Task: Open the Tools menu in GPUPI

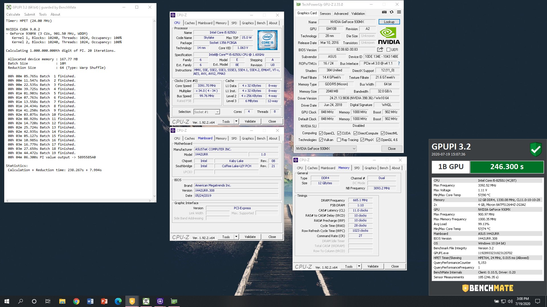Action: coord(43,14)
